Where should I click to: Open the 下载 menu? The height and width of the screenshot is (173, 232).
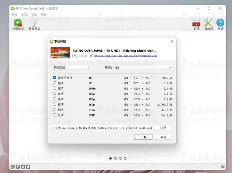[x=24, y=15]
